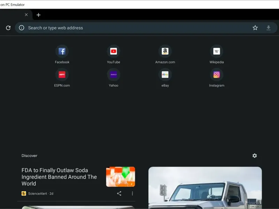Click the Yahoo label text
The width and height of the screenshot is (279, 209).
pos(114,85)
